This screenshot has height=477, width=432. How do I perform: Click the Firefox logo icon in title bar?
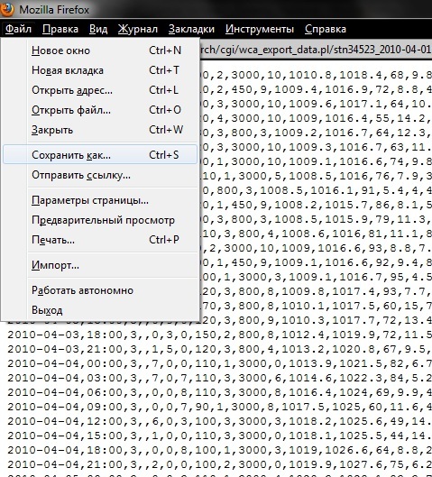6,9
